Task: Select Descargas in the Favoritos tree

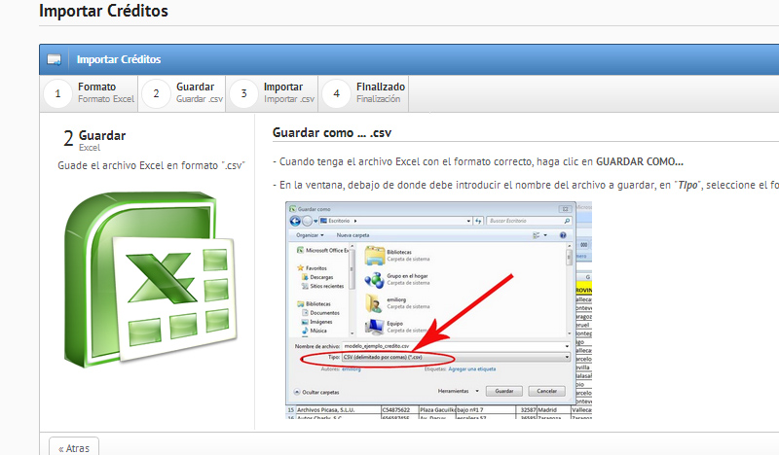Action: point(321,277)
